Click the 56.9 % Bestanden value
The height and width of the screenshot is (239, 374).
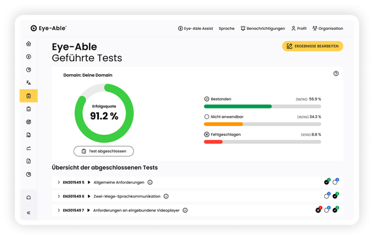pyautogui.click(x=315, y=99)
